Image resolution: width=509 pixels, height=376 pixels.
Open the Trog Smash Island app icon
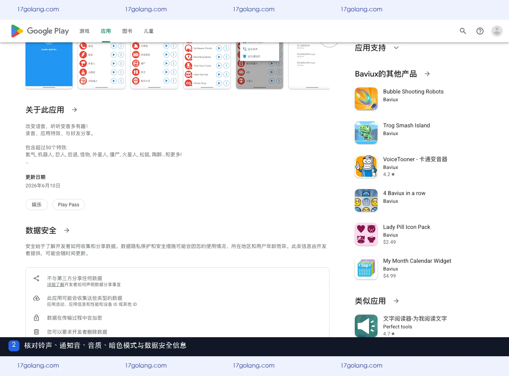366,133
